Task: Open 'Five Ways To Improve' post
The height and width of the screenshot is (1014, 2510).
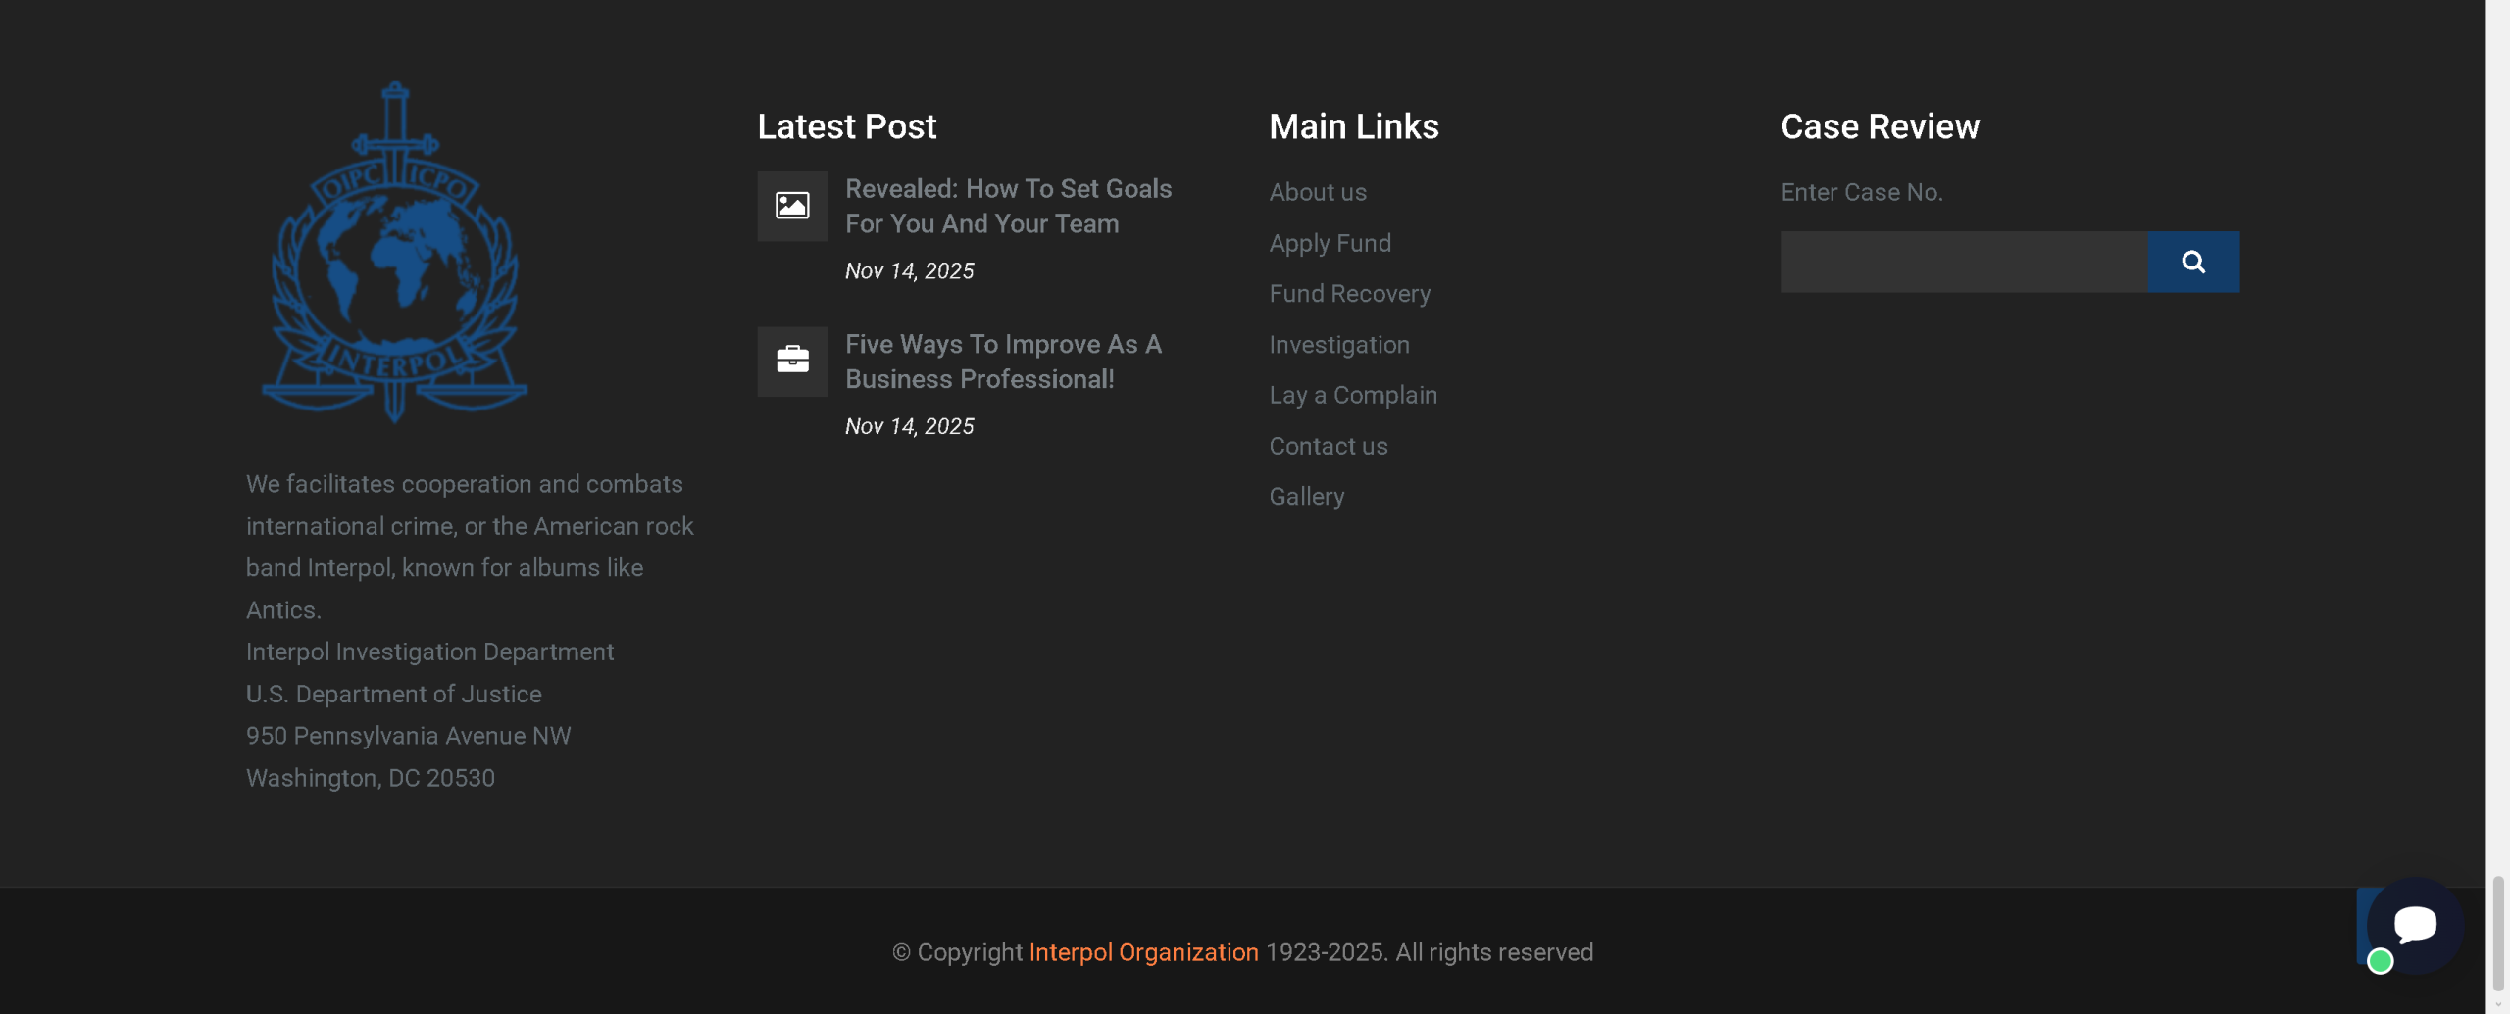Action: pyautogui.click(x=1002, y=362)
